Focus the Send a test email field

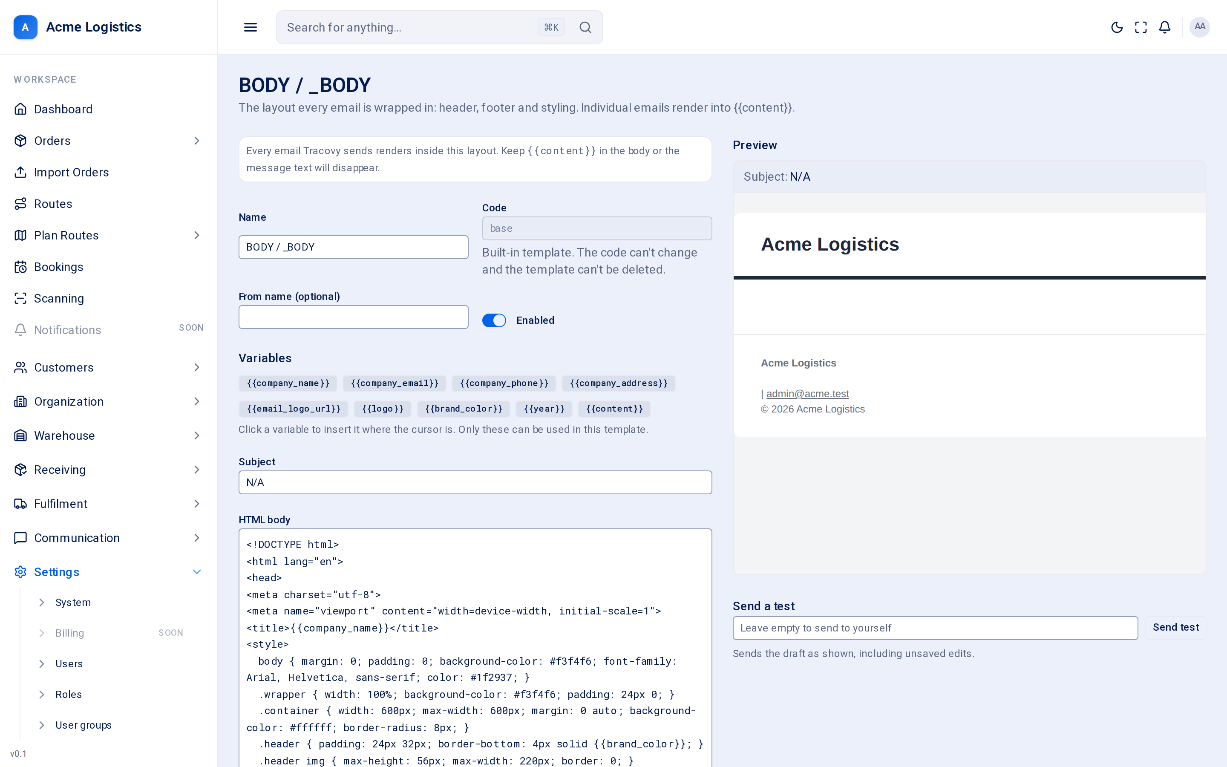[x=935, y=628]
